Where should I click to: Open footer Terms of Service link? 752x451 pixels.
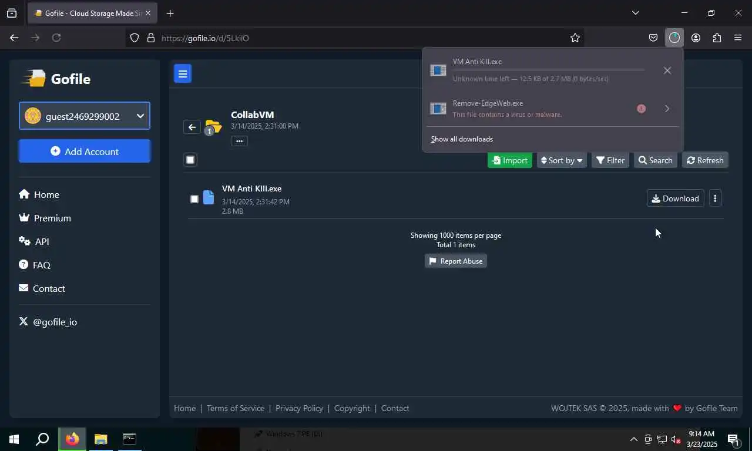point(236,408)
